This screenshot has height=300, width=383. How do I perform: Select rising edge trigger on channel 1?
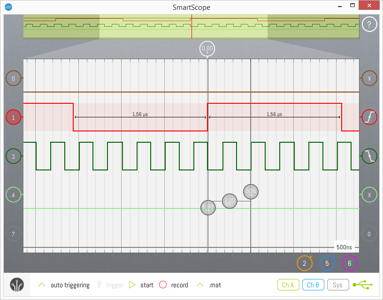[369, 117]
